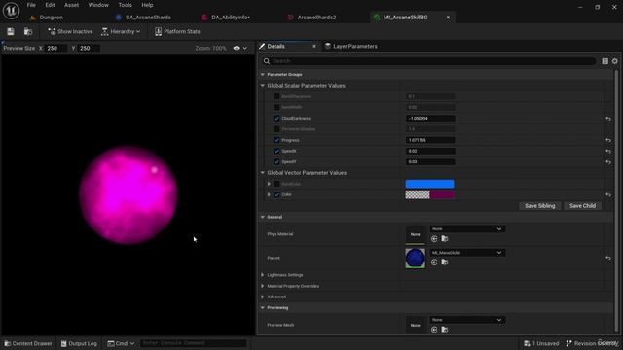Image resolution: width=623 pixels, height=350 pixels.
Task: Browse to Phys Material in Content Browser
Action: (445, 239)
